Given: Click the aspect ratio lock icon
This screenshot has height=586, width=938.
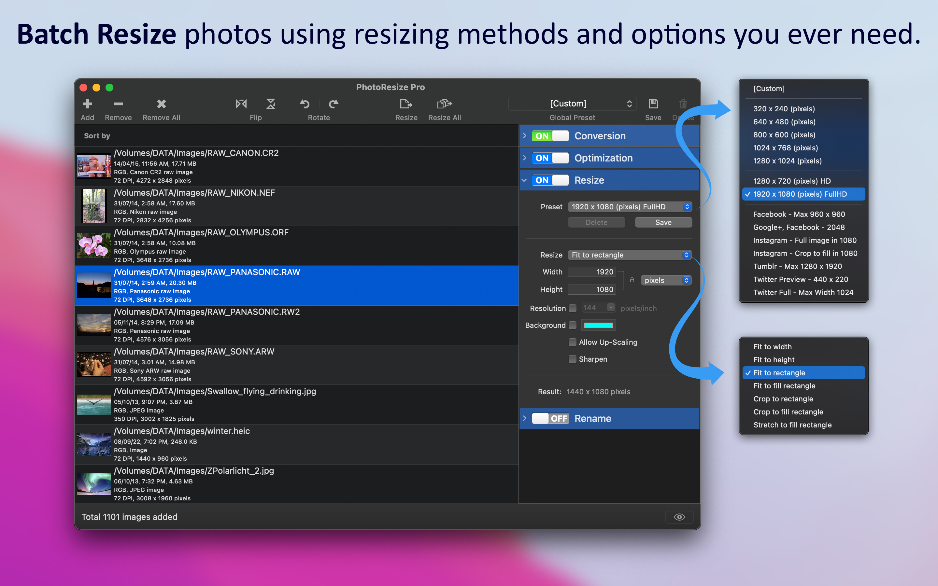Looking at the screenshot, I should tap(632, 280).
